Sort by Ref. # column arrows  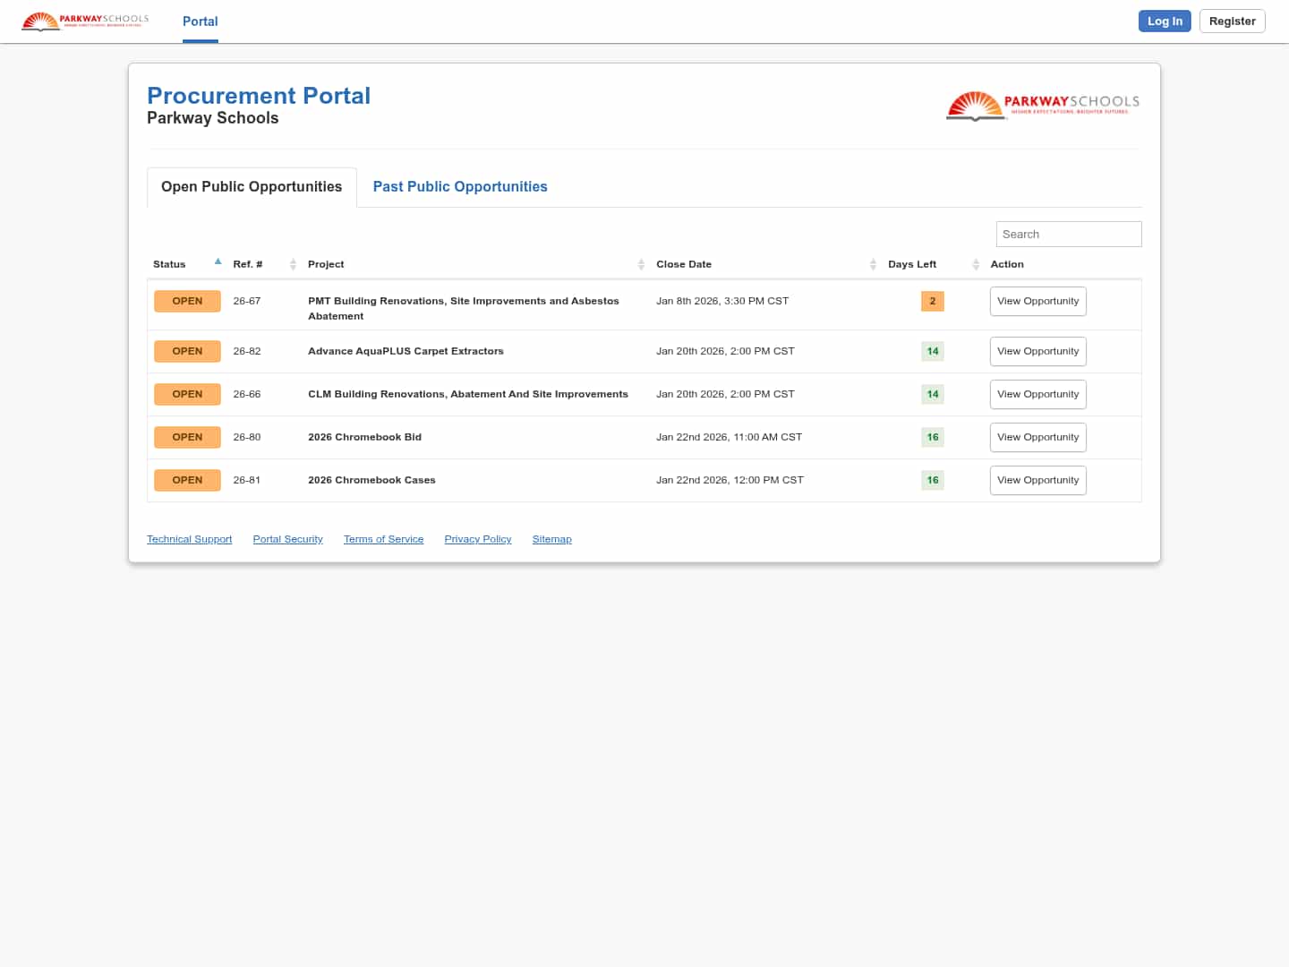coord(293,264)
